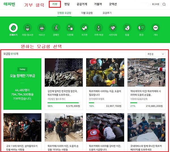Click the amount 9,579,200원
Viewport: 170px width, 152px height.
coord(73,106)
